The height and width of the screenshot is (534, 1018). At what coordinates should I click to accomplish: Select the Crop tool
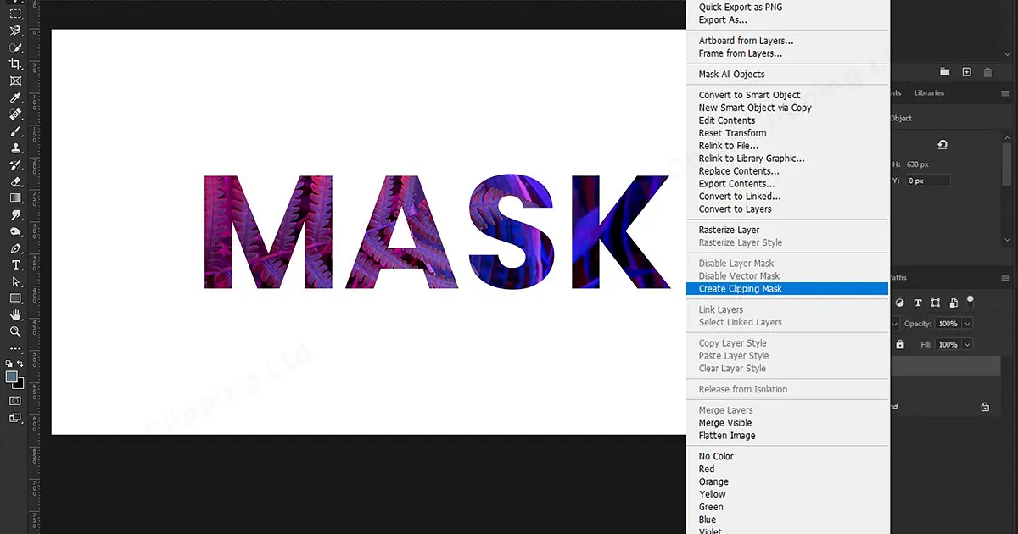[x=14, y=64]
